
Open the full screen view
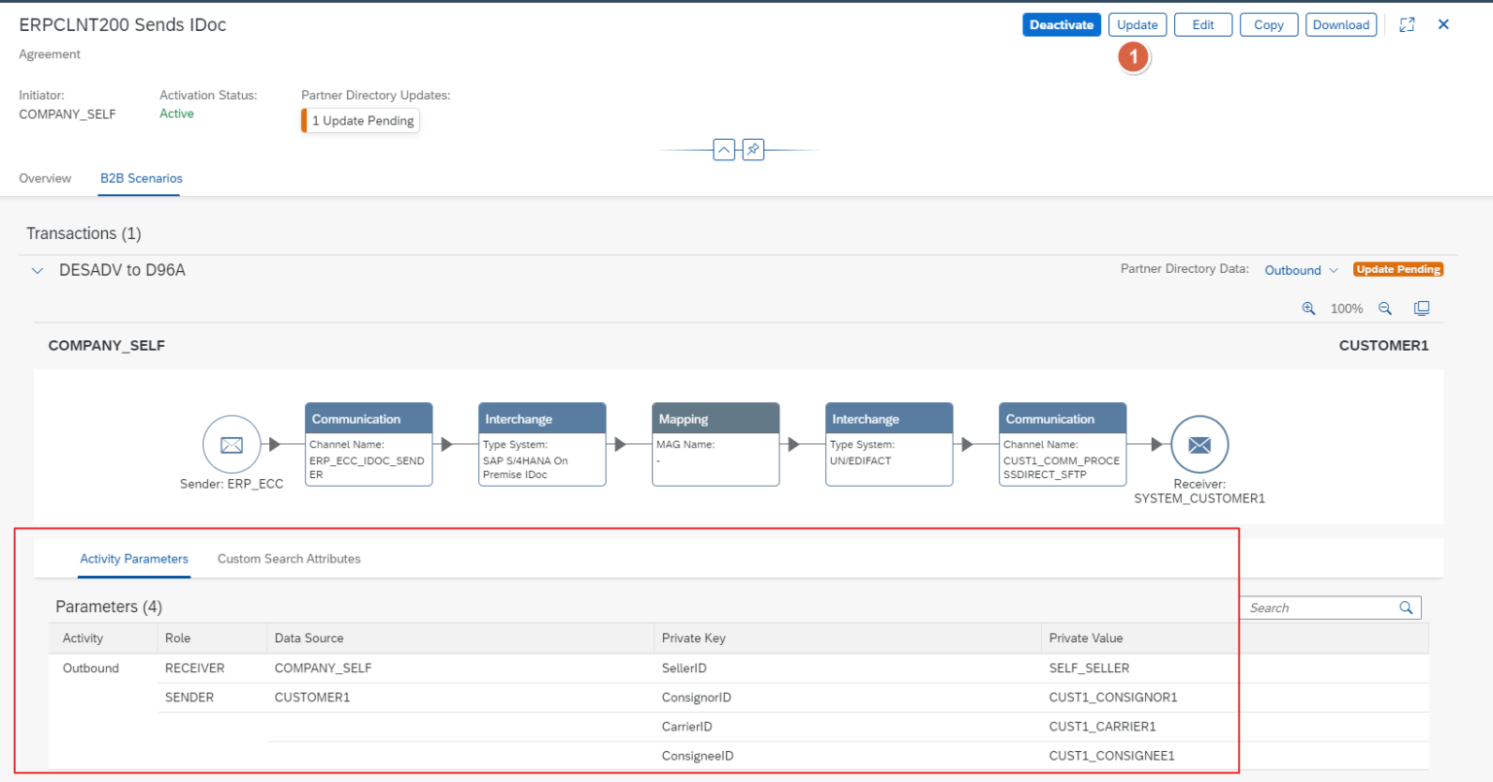click(1407, 23)
